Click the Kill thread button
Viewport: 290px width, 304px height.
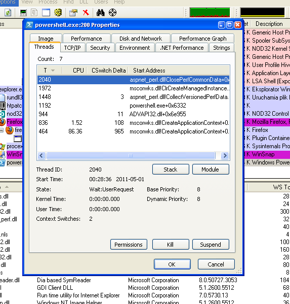click(171, 245)
